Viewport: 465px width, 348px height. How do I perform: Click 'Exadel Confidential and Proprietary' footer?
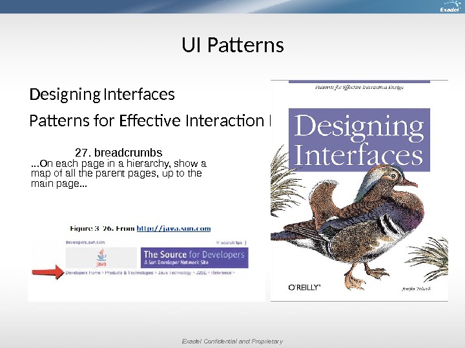pyautogui.click(x=232, y=341)
